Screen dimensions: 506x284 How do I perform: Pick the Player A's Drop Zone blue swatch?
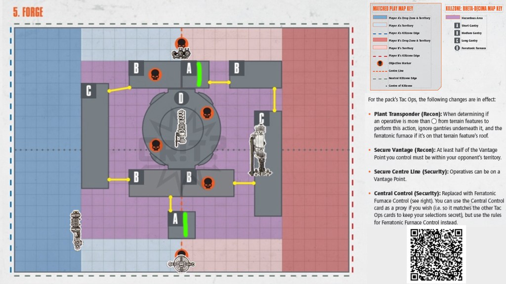[x=379, y=17]
